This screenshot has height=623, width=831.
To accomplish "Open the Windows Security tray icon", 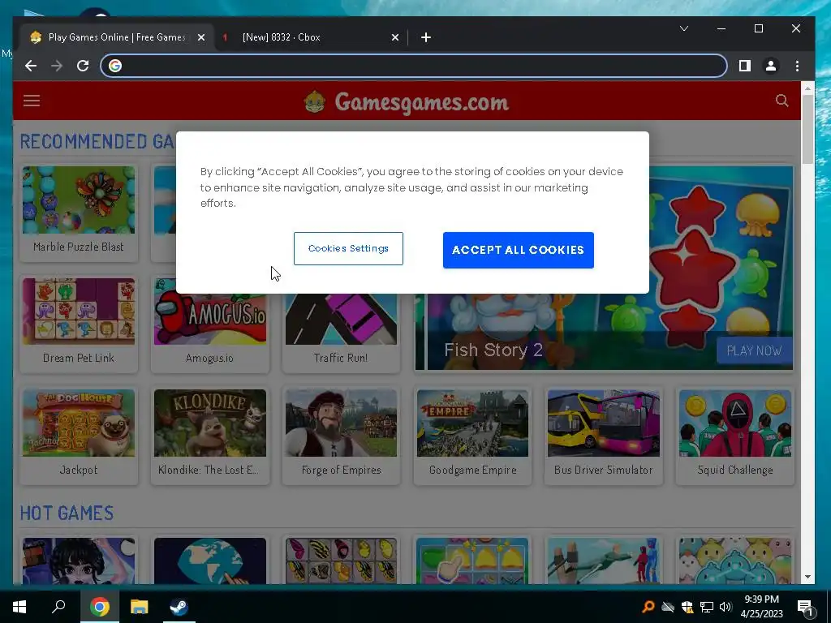I will tap(687, 607).
